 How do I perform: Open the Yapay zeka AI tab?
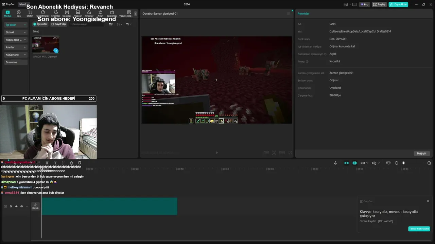[x=125, y=14]
